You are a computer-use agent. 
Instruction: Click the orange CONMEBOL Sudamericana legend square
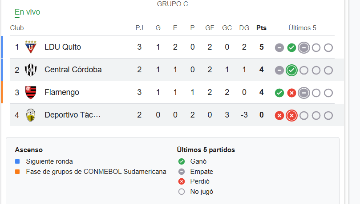click(17, 172)
